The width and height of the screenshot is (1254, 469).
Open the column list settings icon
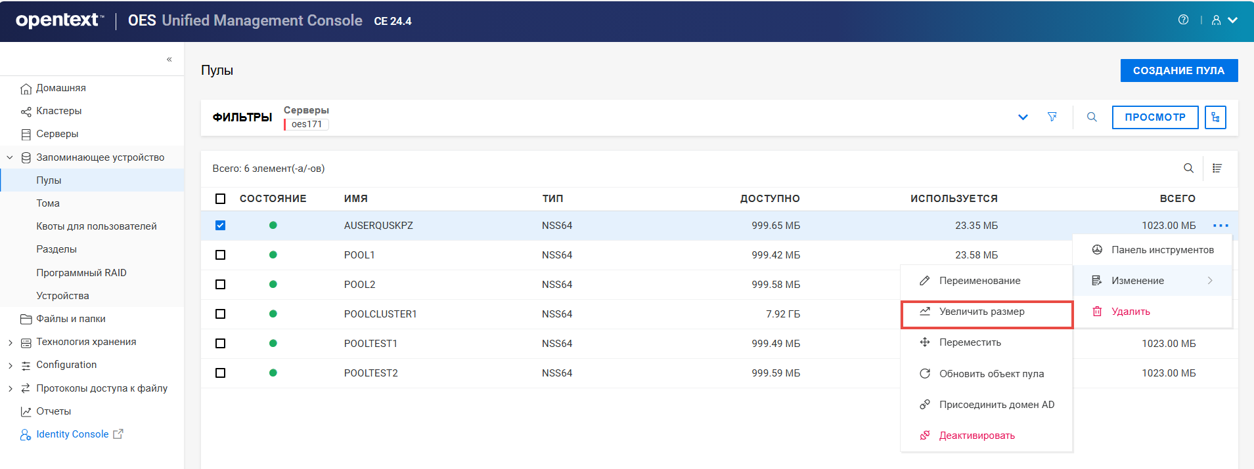(1217, 169)
